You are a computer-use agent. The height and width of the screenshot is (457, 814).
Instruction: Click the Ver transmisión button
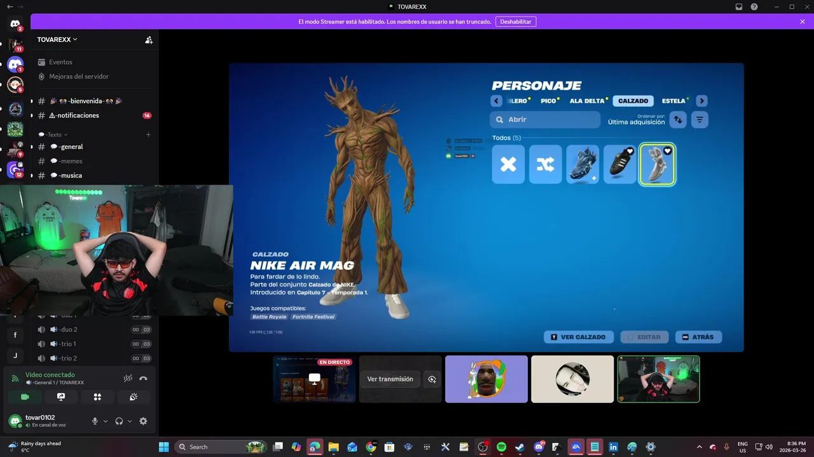(x=390, y=379)
